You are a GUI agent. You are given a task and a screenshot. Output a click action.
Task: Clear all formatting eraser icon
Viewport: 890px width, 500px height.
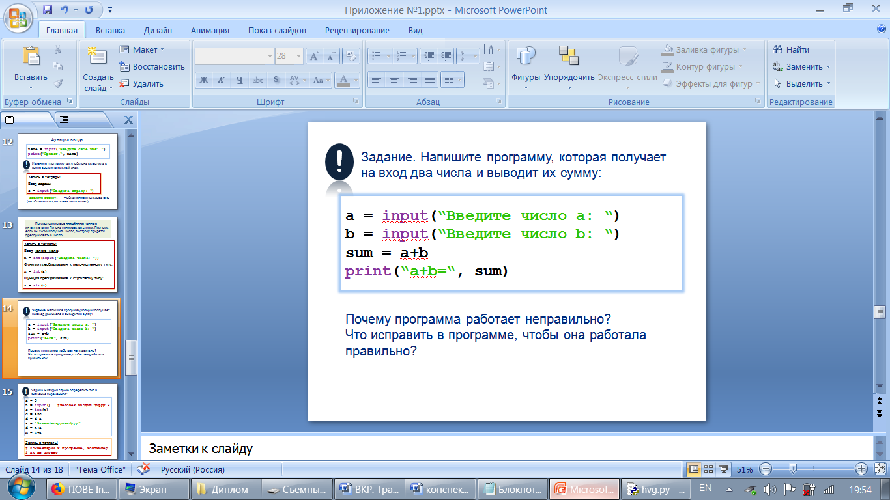tap(352, 56)
